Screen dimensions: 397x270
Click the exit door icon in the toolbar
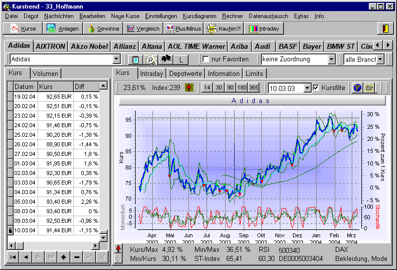pos(385,29)
